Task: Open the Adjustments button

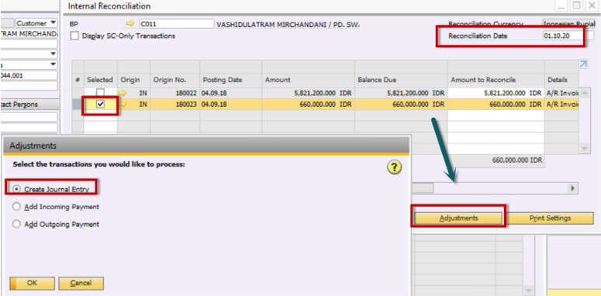Action: pos(458,218)
